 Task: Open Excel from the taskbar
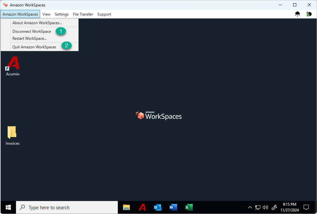click(189, 207)
